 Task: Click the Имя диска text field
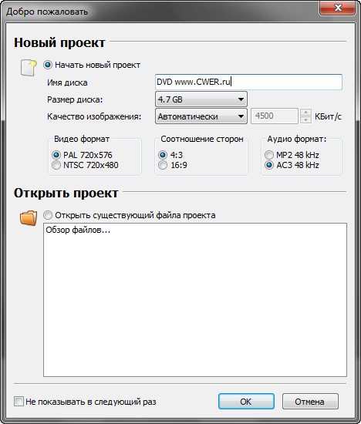[x=248, y=82]
